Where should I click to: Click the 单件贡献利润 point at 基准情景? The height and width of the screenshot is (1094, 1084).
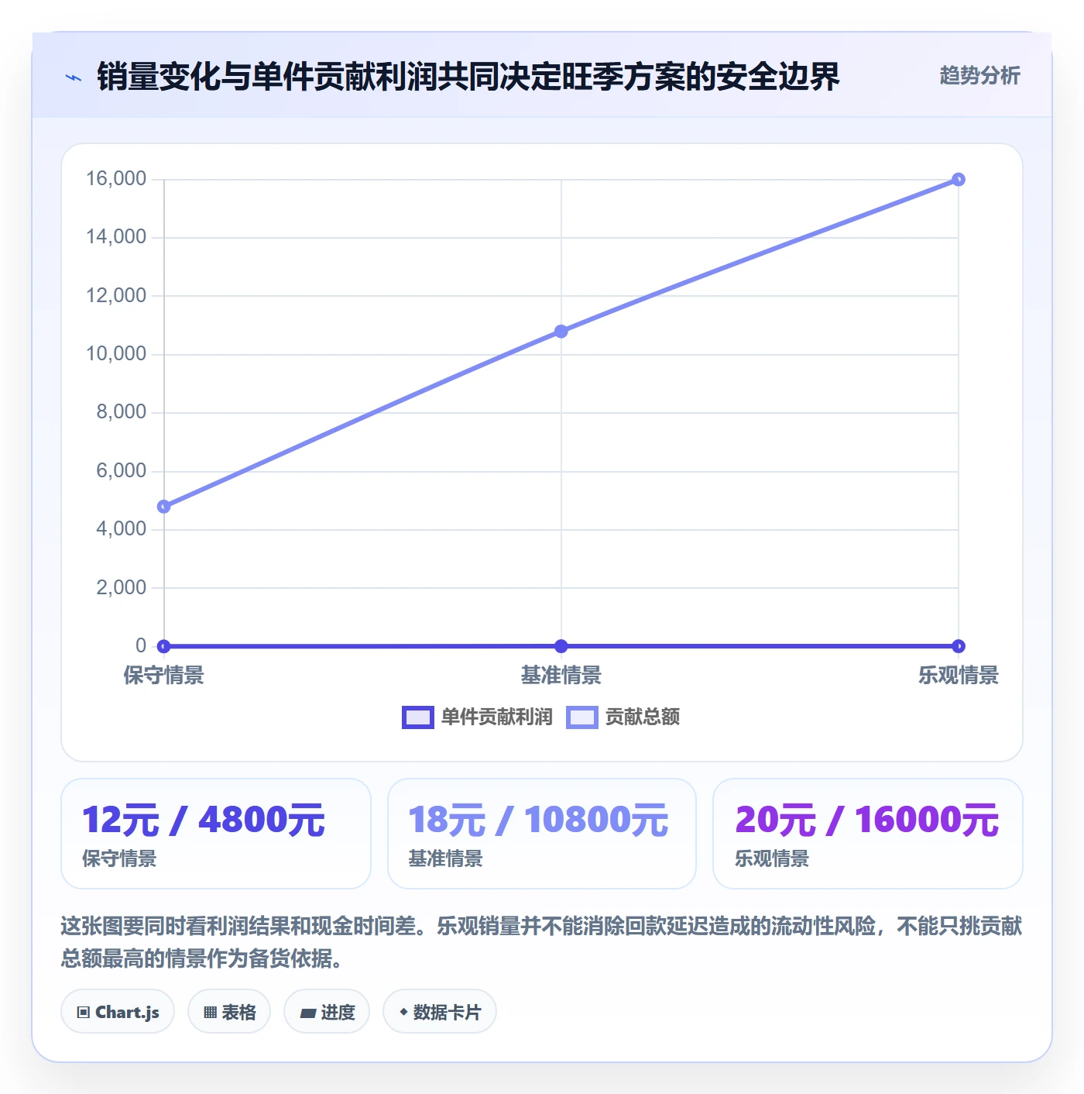561,646
